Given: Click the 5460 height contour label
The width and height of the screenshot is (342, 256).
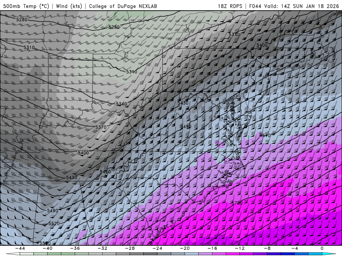Looking at the screenshot, I should tap(105, 172).
